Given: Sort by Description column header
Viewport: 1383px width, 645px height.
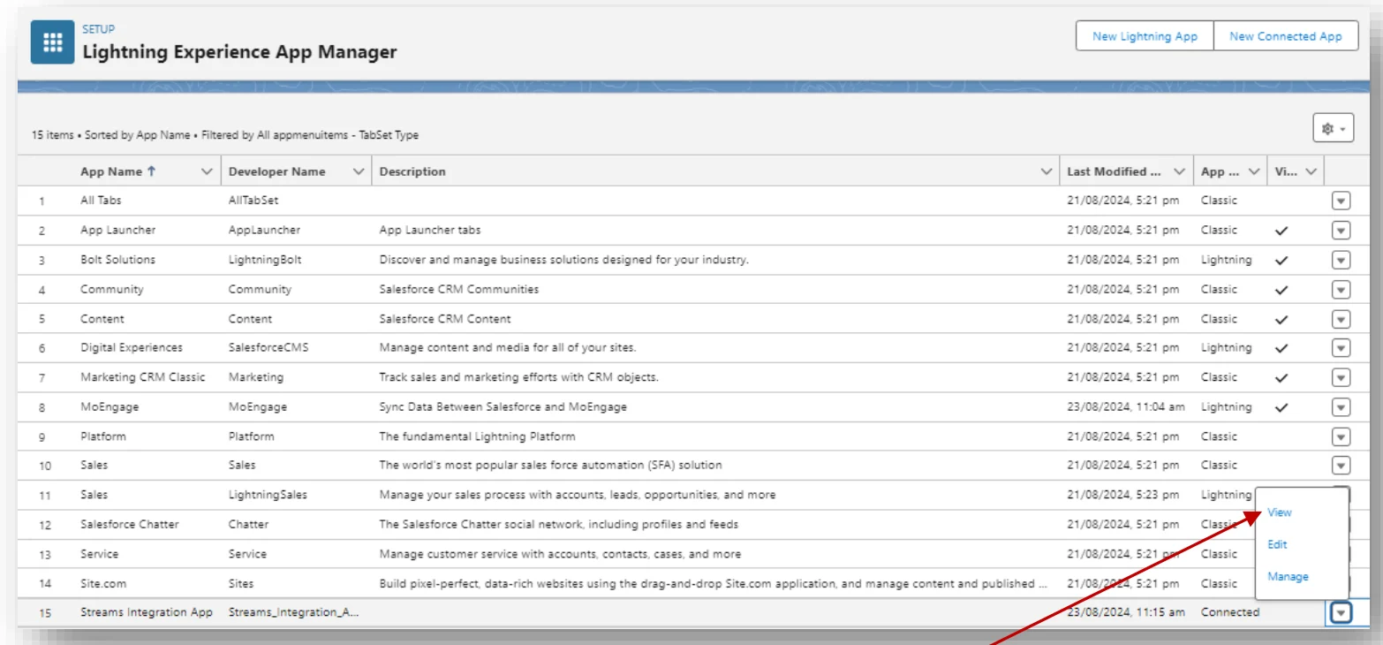Looking at the screenshot, I should (x=412, y=171).
